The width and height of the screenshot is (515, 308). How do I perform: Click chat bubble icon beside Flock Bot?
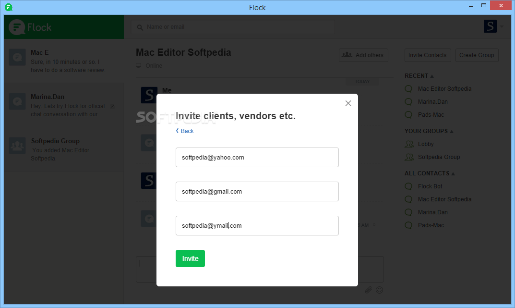[408, 186]
